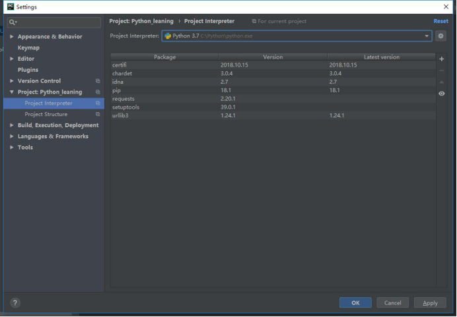The height and width of the screenshot is (317, 457).
Task: Select the setuptools package row
Action: (273, 107)
